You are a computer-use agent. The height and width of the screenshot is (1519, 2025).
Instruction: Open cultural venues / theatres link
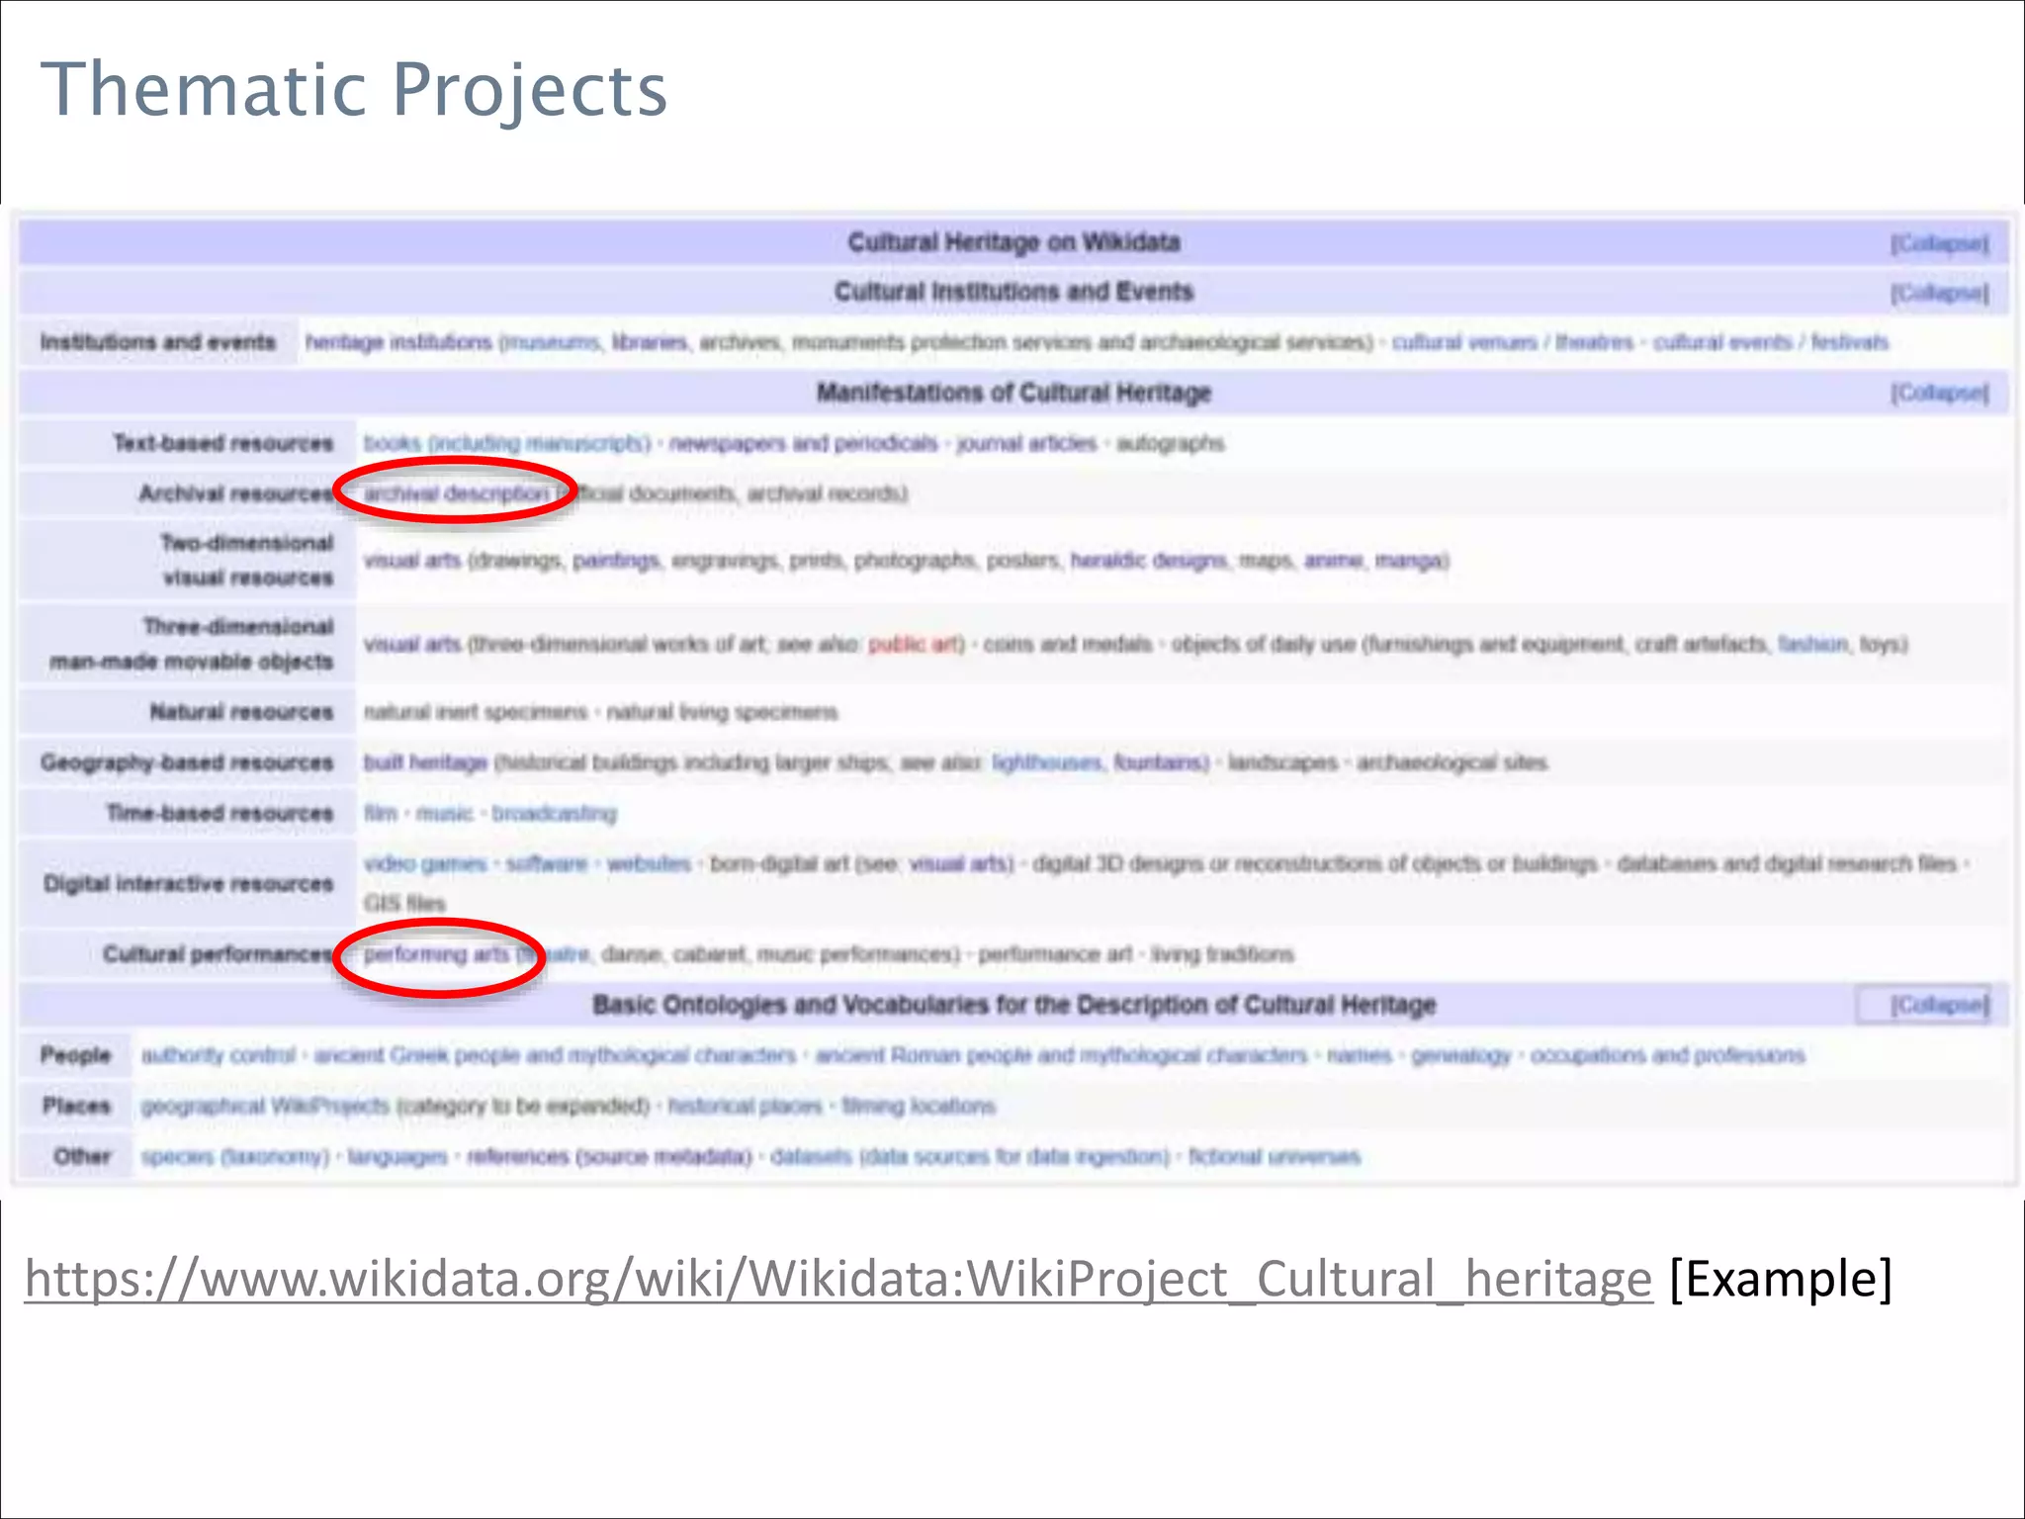(1512, 342)
